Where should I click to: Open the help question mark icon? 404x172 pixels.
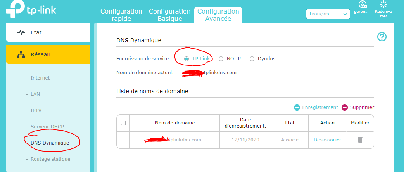(x=382, y=37)
